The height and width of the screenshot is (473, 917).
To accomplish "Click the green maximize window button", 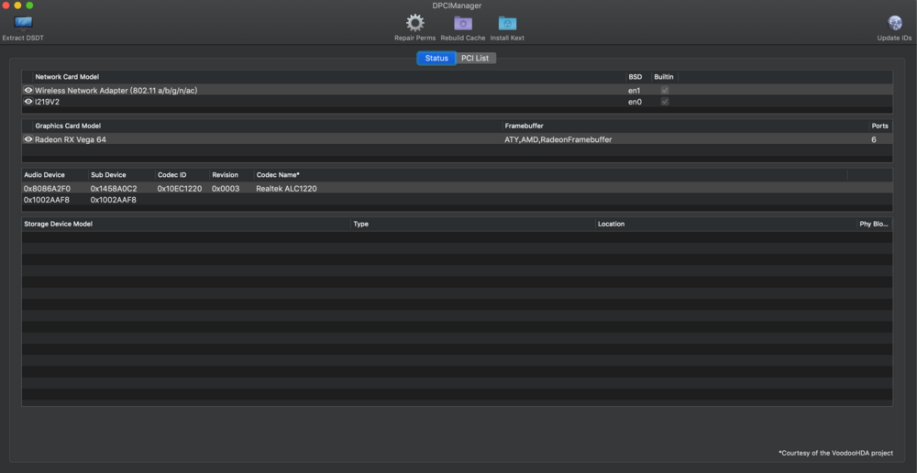I will [x=29, y=5].
